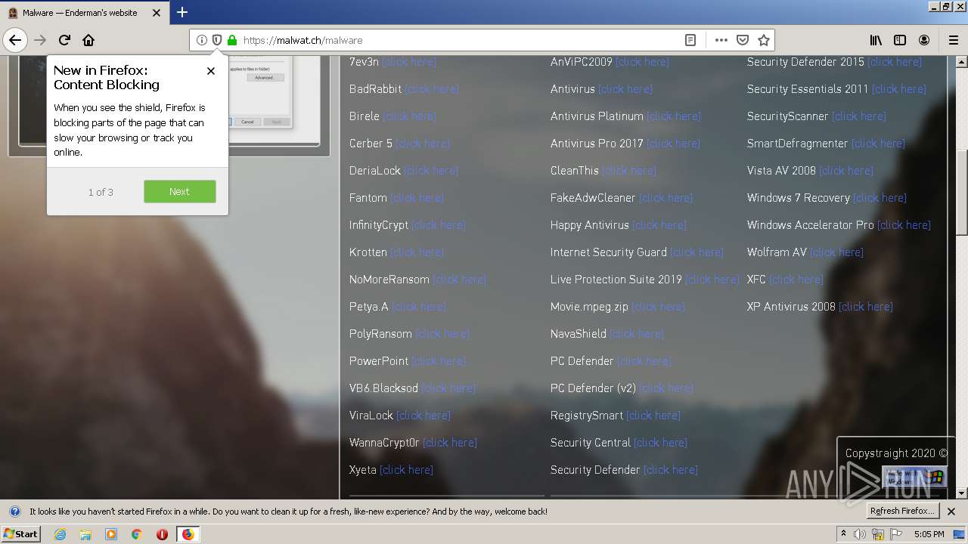Open the Petya.A click here link

pos(419,307)
